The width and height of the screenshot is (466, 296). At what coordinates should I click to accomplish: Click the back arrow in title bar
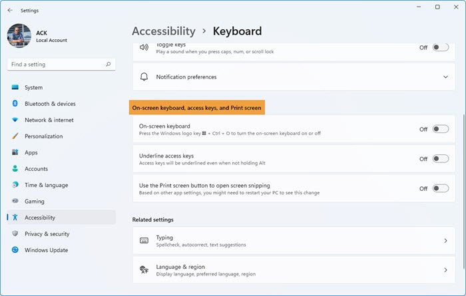pyautogui.click(x=10, y=11)
